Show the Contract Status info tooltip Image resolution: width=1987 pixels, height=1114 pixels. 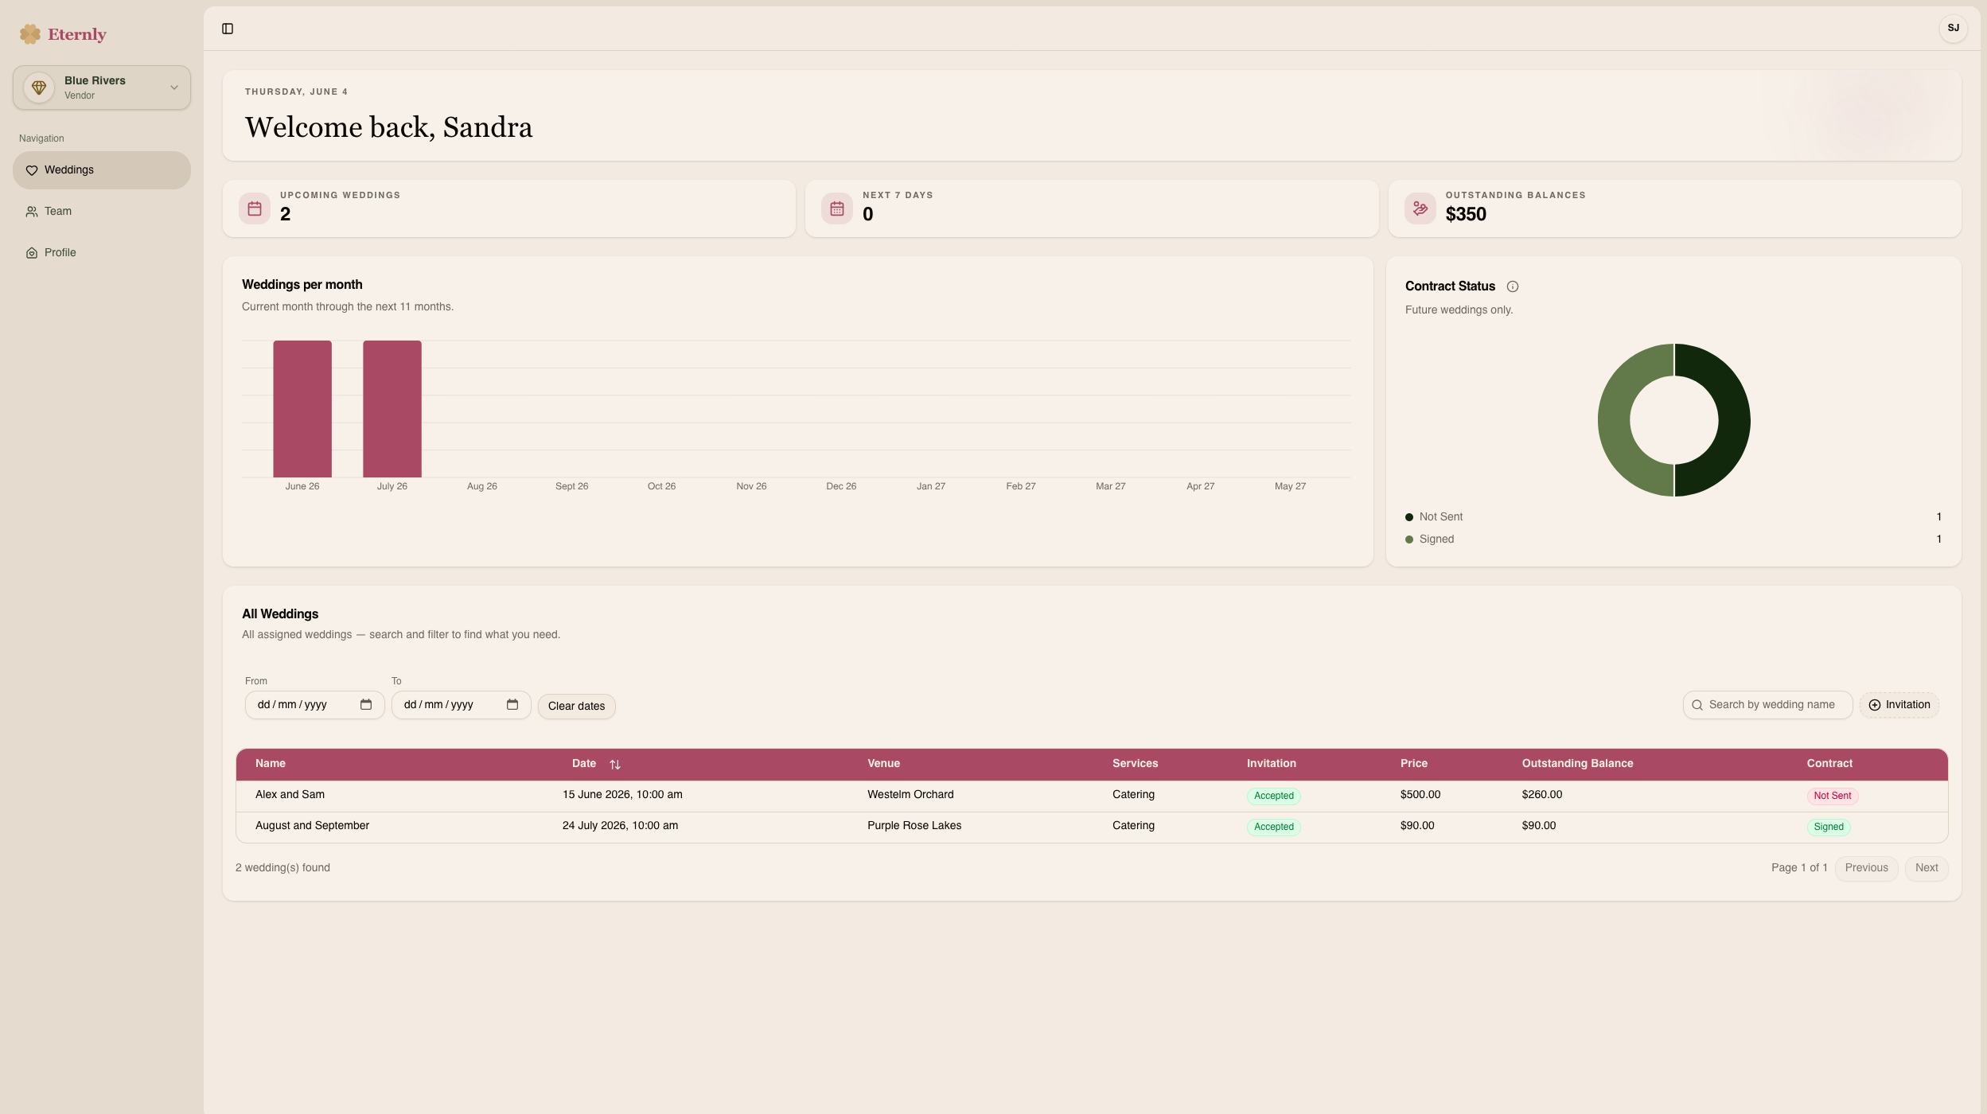1513,286
